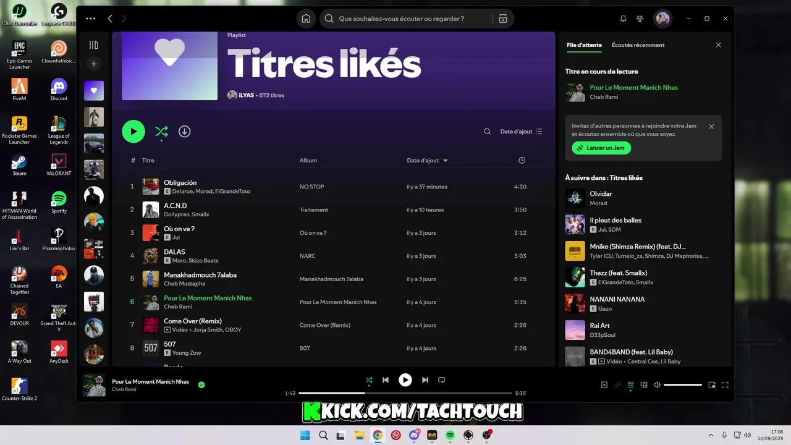Open the Windows Start button

(305, 435)
